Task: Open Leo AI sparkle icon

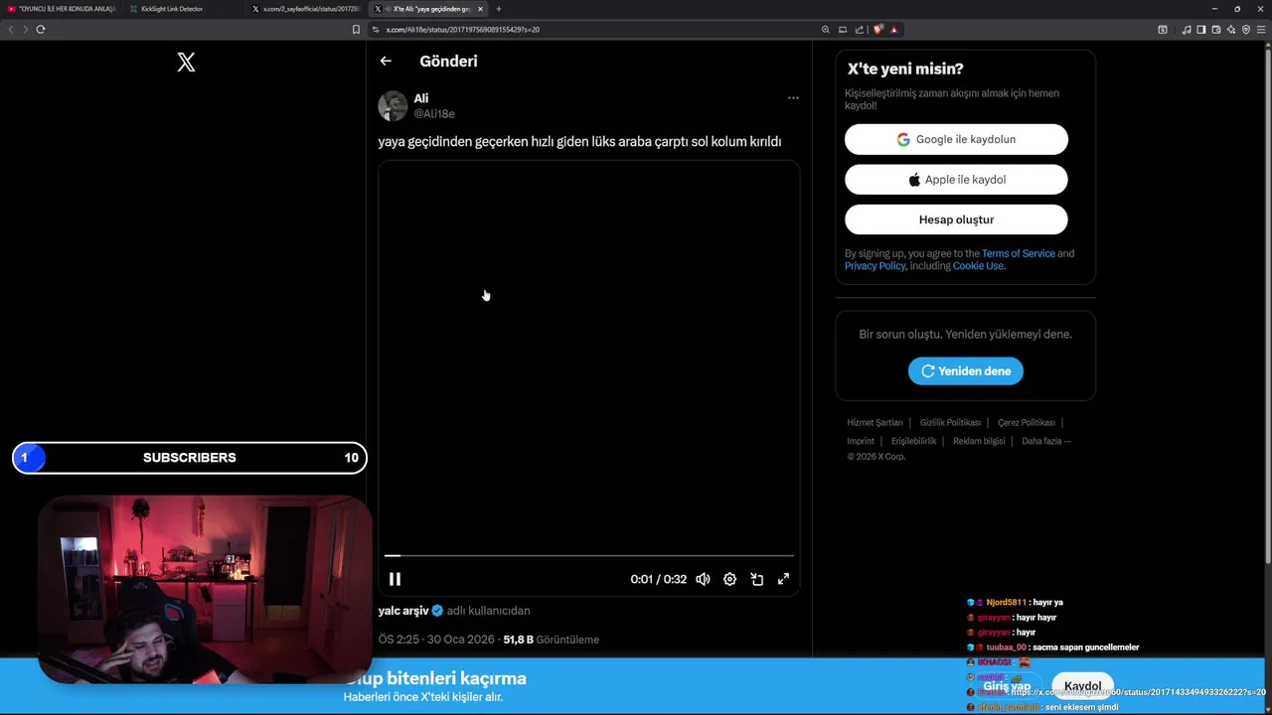Action: click(1230, 30)
